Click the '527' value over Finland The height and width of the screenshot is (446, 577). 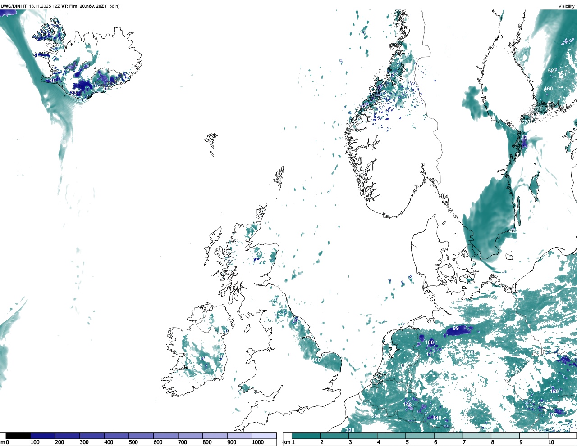pos(553,71)
